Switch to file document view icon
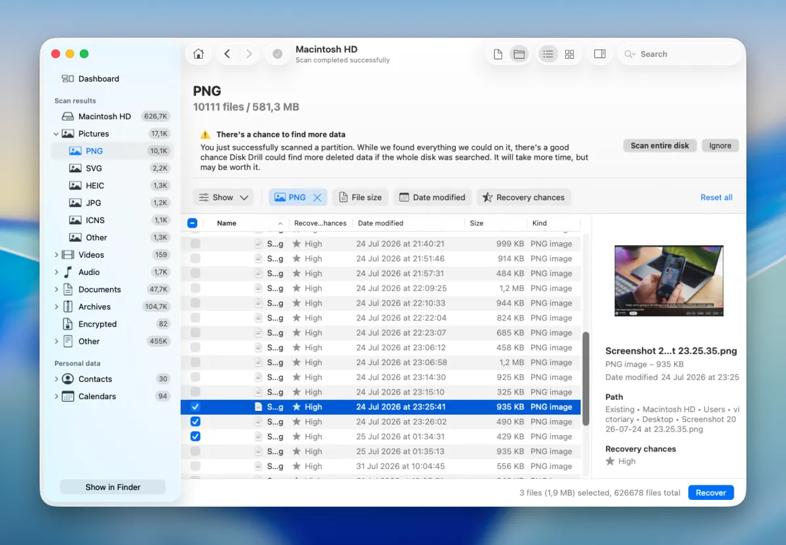 point(498,54)
